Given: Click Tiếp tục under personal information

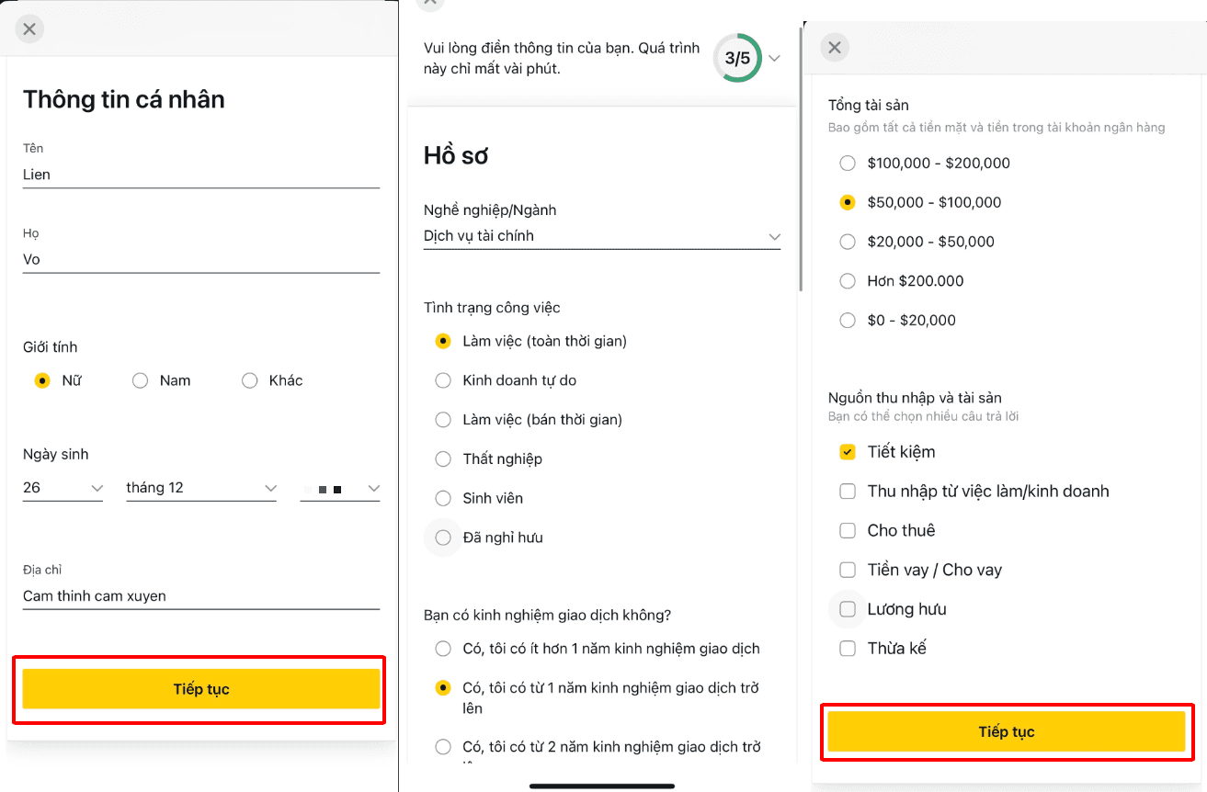Looking at the screenshot, I should point(201,689).
